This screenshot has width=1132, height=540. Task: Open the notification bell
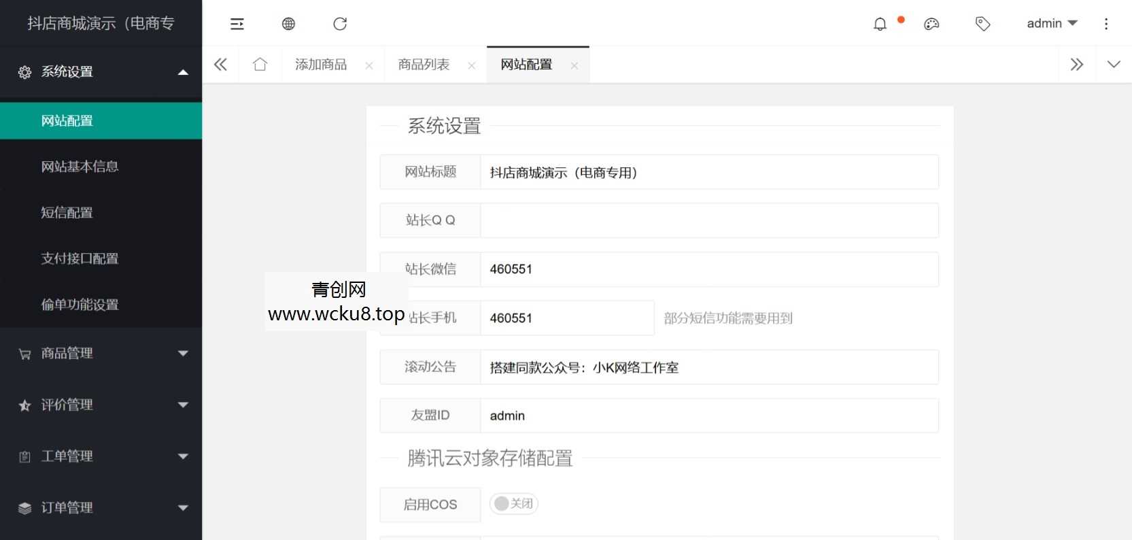pyautogui.click(x=880, y=24)
